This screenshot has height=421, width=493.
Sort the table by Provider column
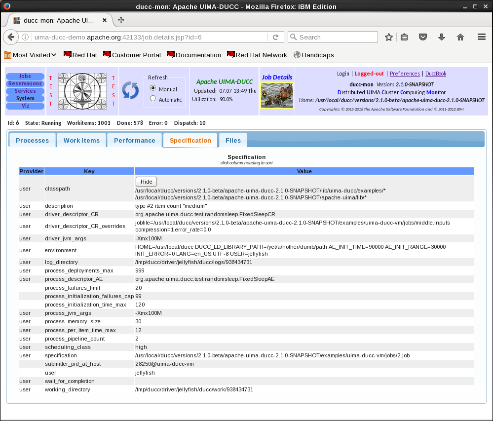pos(31,171)
